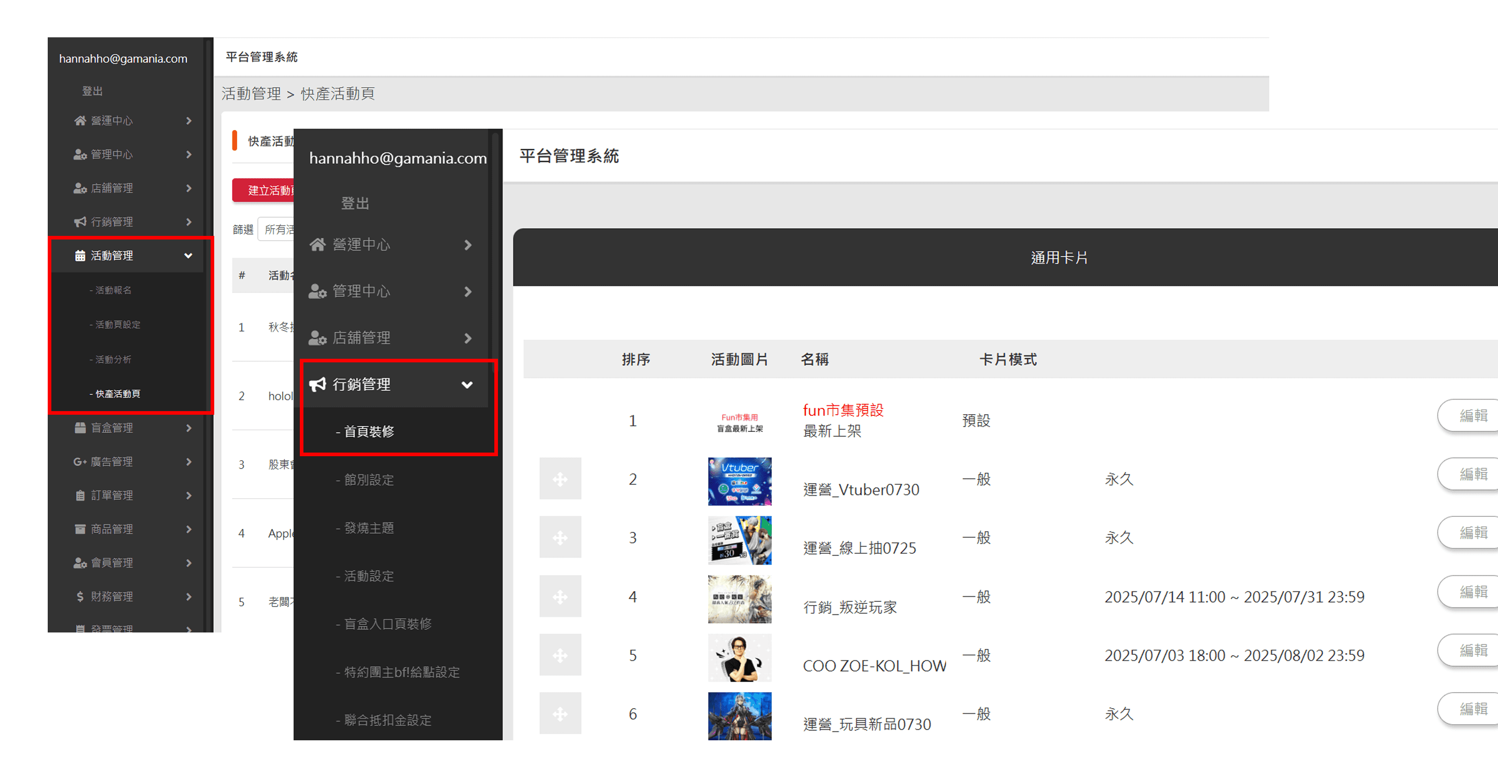The height and width of the screenshot is (774, 1498).
Task: Click the calendar icon beside 活動管理
Action: coord(80,256)
